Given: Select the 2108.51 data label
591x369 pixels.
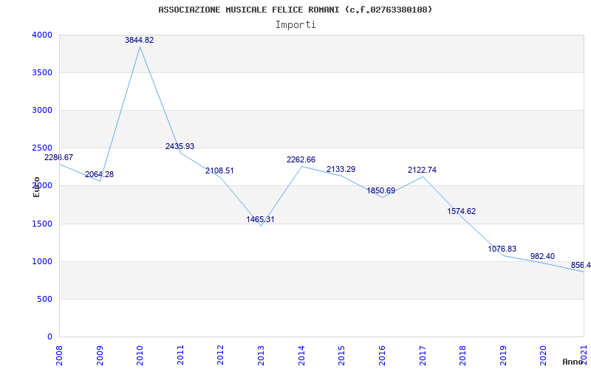Looking at the screenshot, I should 219,171.
